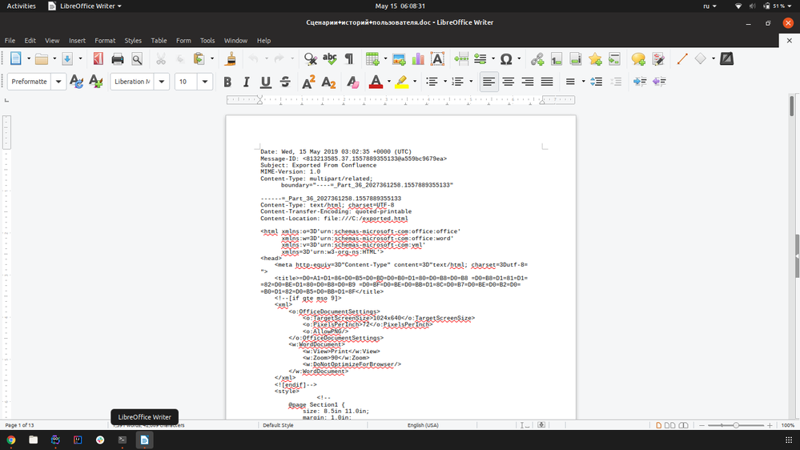Image resolution: width=800 pixels, height=450 pixels.
Task: Export directly as PDF
Action: tap(98, 59)
